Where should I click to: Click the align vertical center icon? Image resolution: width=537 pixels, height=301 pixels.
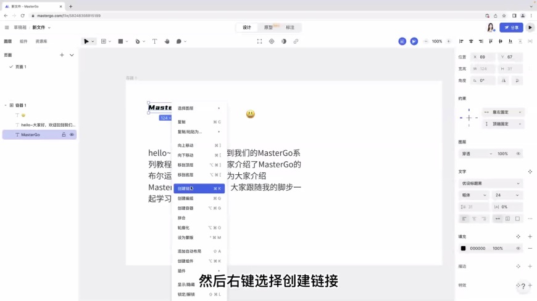pyautogui.click(x=501, y=41)
